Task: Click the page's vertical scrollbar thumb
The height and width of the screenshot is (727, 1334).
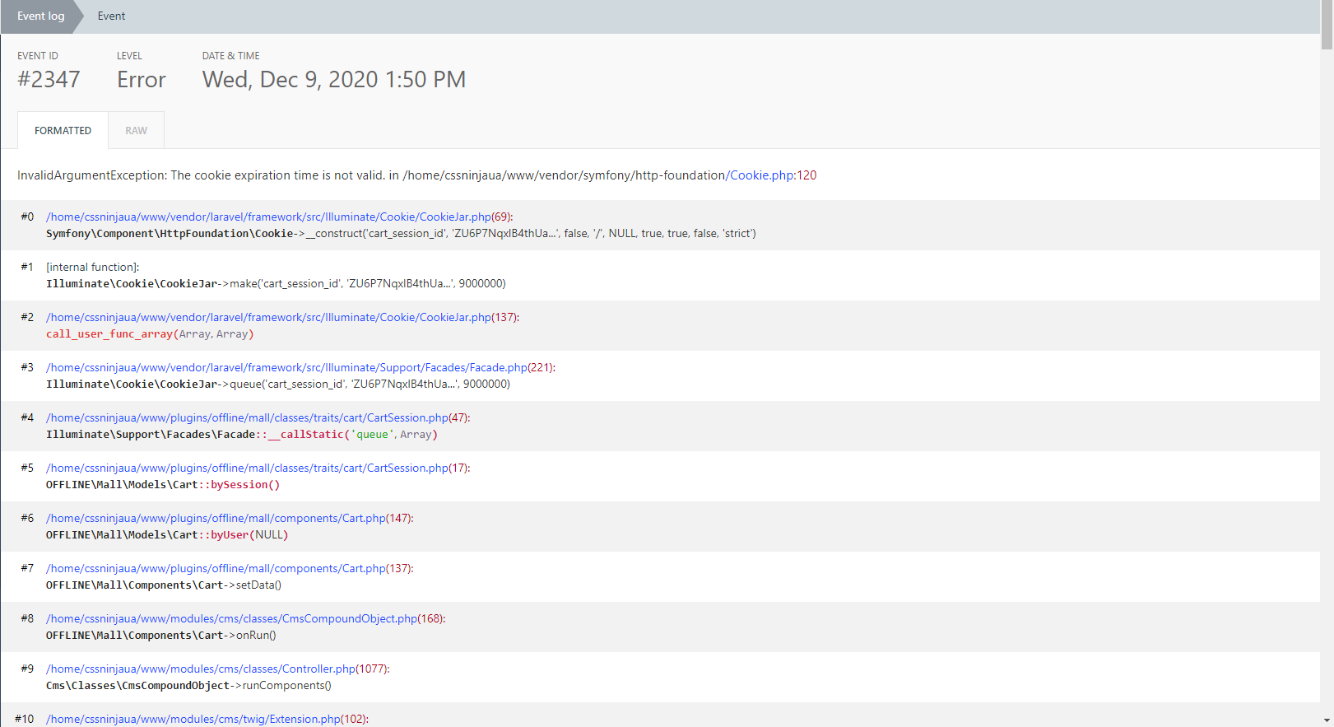Action: [x=1327, y=25]
